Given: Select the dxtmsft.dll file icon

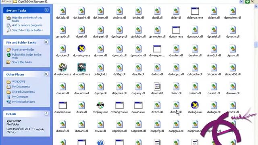Looking at the screenshot, I should (63, 124).
